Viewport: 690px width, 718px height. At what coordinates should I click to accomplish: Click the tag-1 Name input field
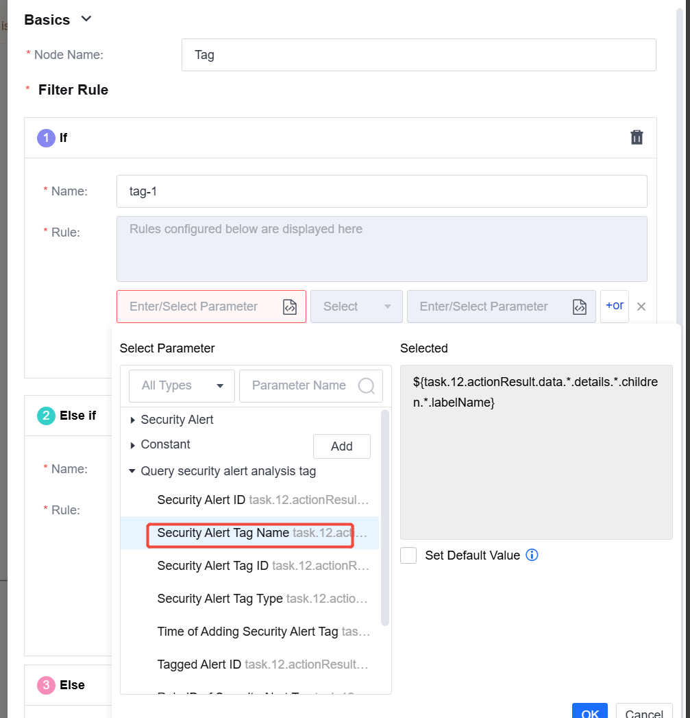(x=382, y=191)
